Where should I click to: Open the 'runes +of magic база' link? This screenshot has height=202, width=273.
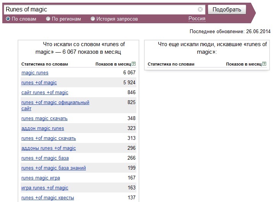pos(45,158)
